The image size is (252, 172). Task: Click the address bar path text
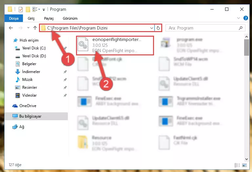pos(77,28)
